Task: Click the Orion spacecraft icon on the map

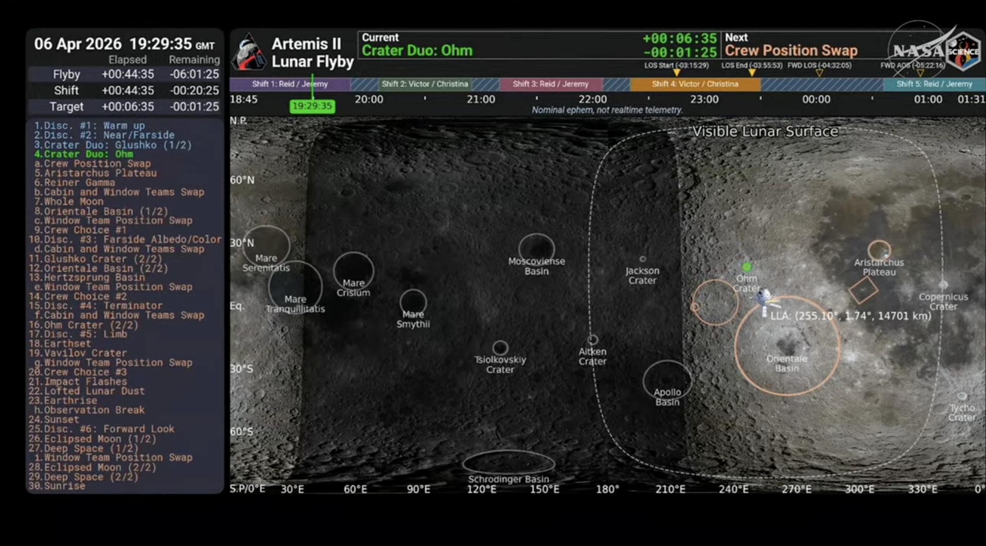Action: pos(763,298)
